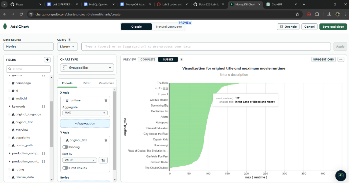Click the browser address bar URL
This screenshot has width=349, height=183.
tap(78, 14)
